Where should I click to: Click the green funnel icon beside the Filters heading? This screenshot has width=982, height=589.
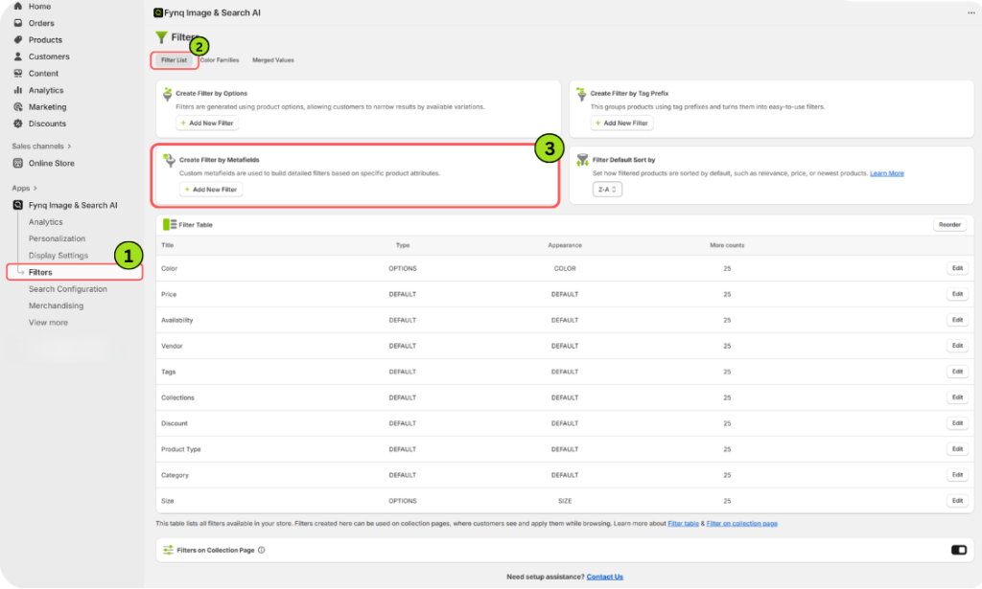[x=161, y=37]
